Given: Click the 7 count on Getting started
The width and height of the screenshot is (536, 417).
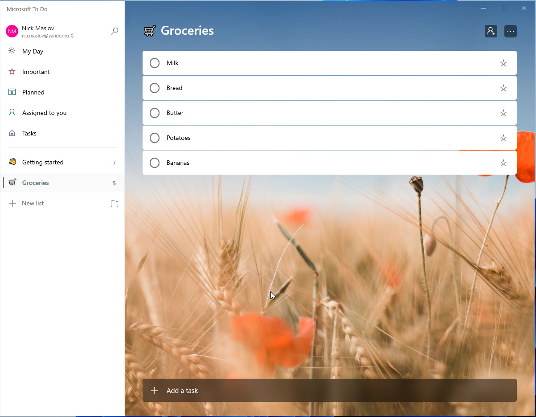Looking at the screenshot, I should point(114,163).
